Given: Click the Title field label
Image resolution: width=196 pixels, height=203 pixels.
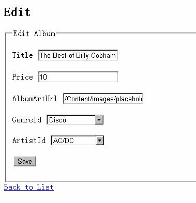Looking at the screenshot, I should [x=23, y=55].
